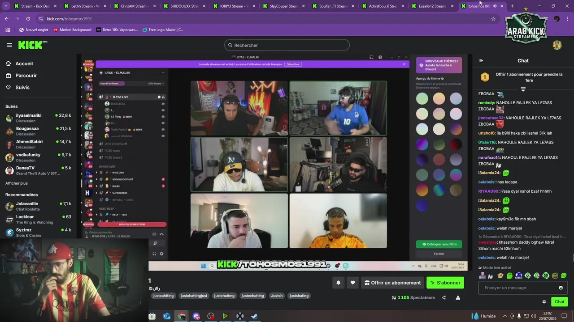The width and height of the screenshot is (574, 322).
Task: Open Steam from Windows taskbar
Action: pyautogui.click(x=254, y=316)
